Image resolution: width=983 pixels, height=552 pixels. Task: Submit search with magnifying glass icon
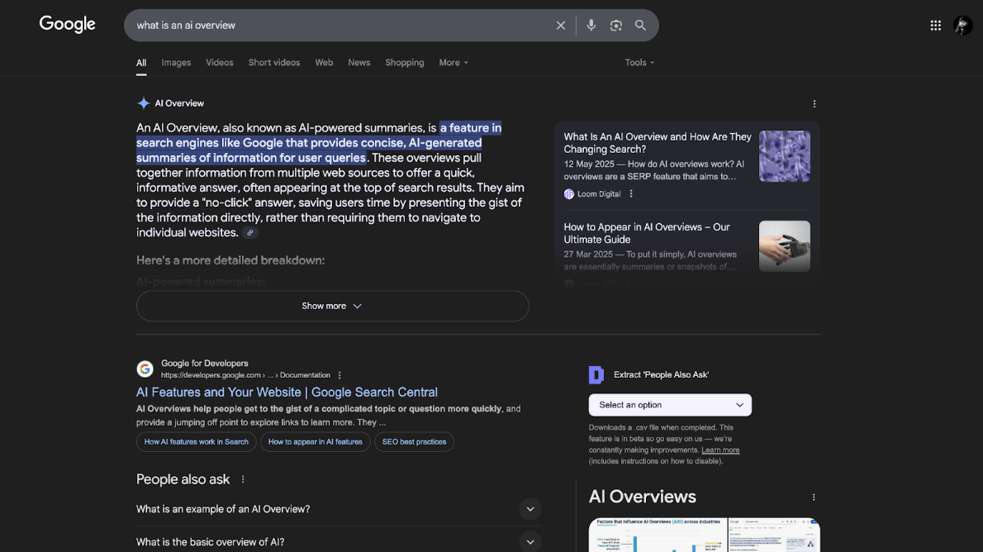click(x=640, y=25)
